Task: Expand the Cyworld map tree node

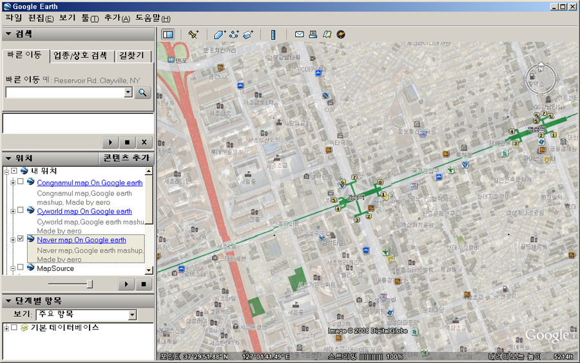Action: pyautogui.click(x=13, y=211)
